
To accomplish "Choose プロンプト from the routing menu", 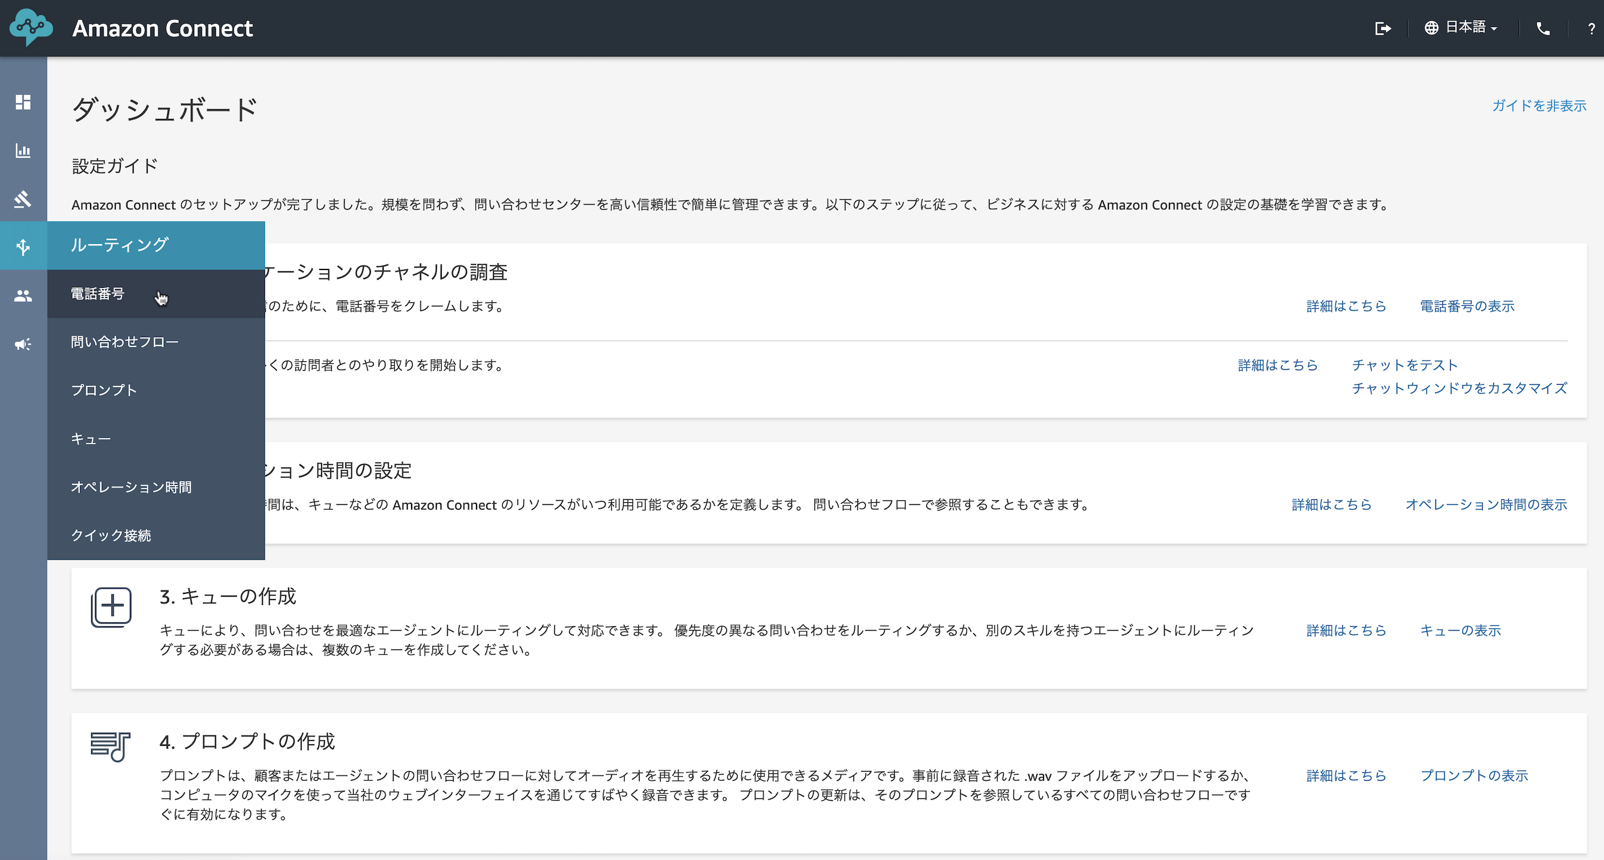I will [x=104, y=390].
